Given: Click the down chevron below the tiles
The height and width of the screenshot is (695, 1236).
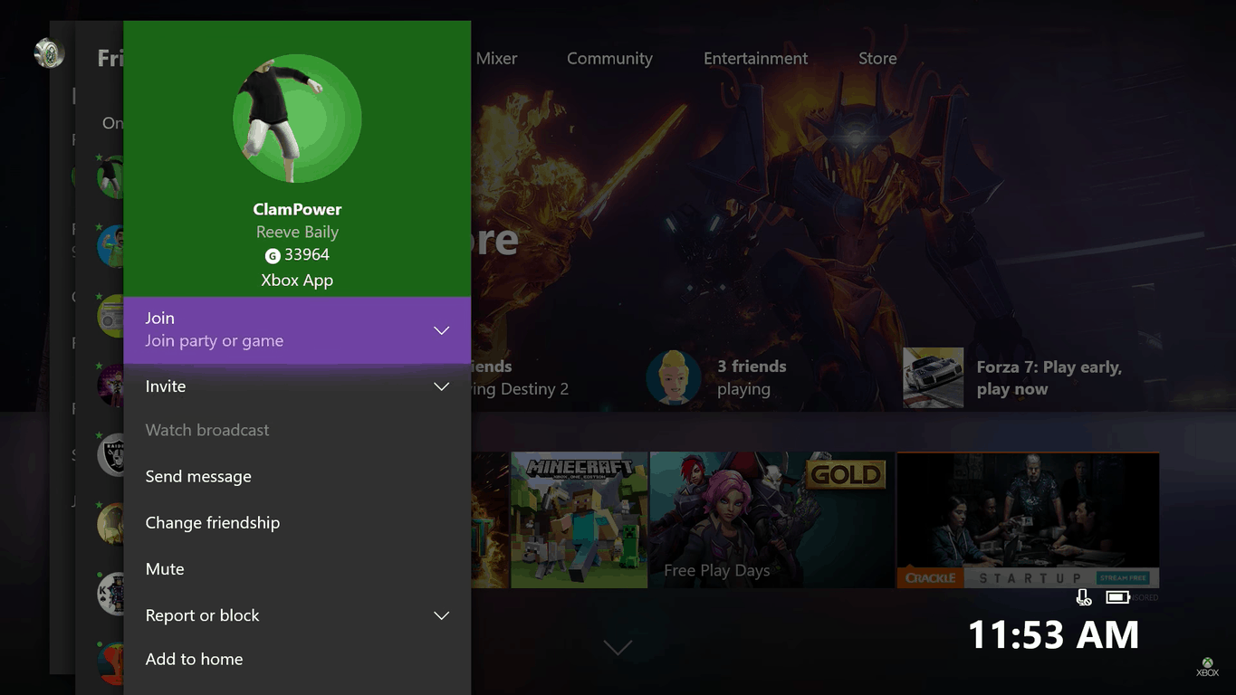Looking at the screenshot, I should 618,648.
